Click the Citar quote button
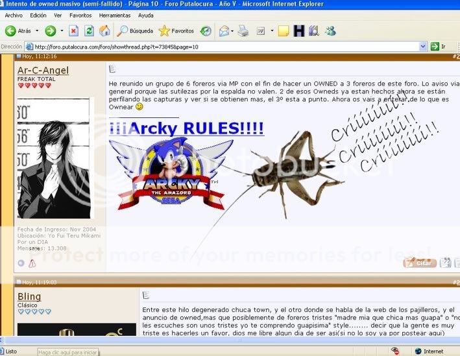 click(x=420, y=263)
